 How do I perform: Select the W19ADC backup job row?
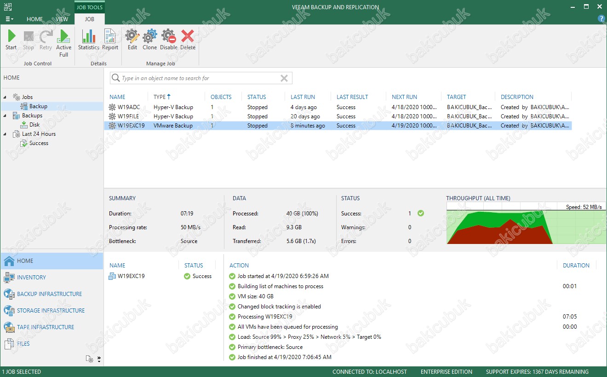point(128,107)
